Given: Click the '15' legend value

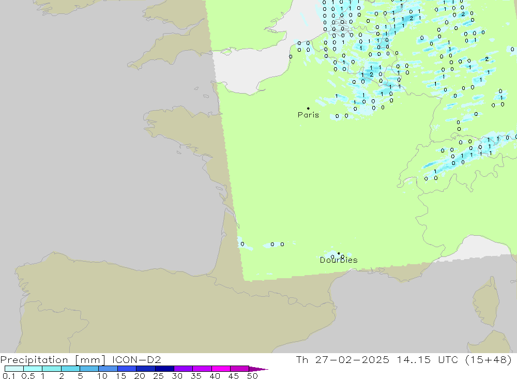Looking at the screenshot, I should 121,376.
